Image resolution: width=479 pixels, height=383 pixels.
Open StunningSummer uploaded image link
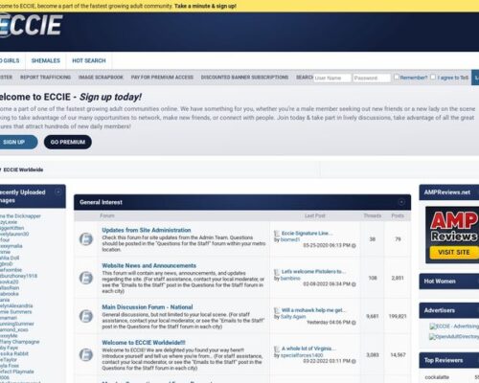17,324
